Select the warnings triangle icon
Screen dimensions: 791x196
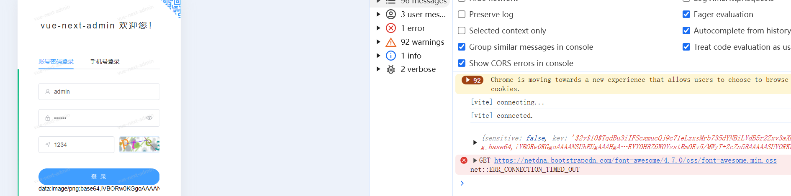[x=391, y=42]
